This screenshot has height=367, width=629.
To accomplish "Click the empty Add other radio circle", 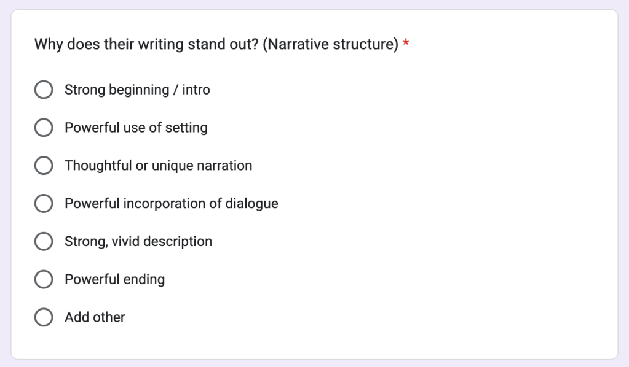I will tap(43, 317).
